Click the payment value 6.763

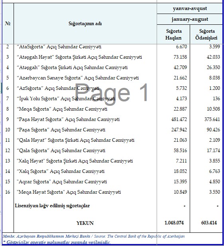[x=214, y=171]
